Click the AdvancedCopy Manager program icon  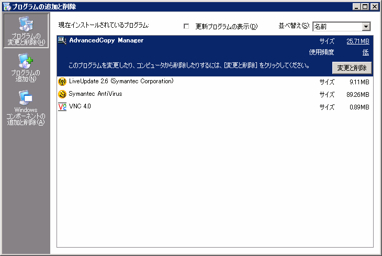[x=62, y=41]
